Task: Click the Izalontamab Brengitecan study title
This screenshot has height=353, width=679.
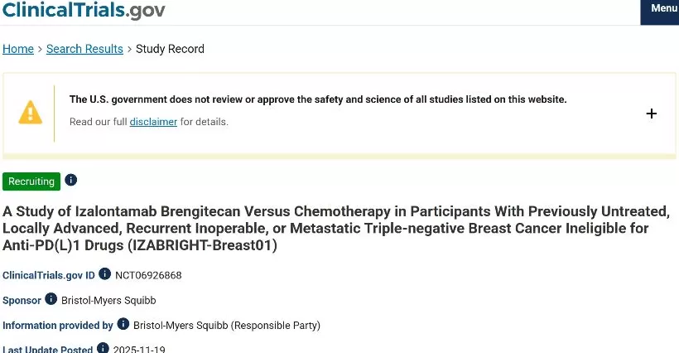Action: click(x=335, y=228)
